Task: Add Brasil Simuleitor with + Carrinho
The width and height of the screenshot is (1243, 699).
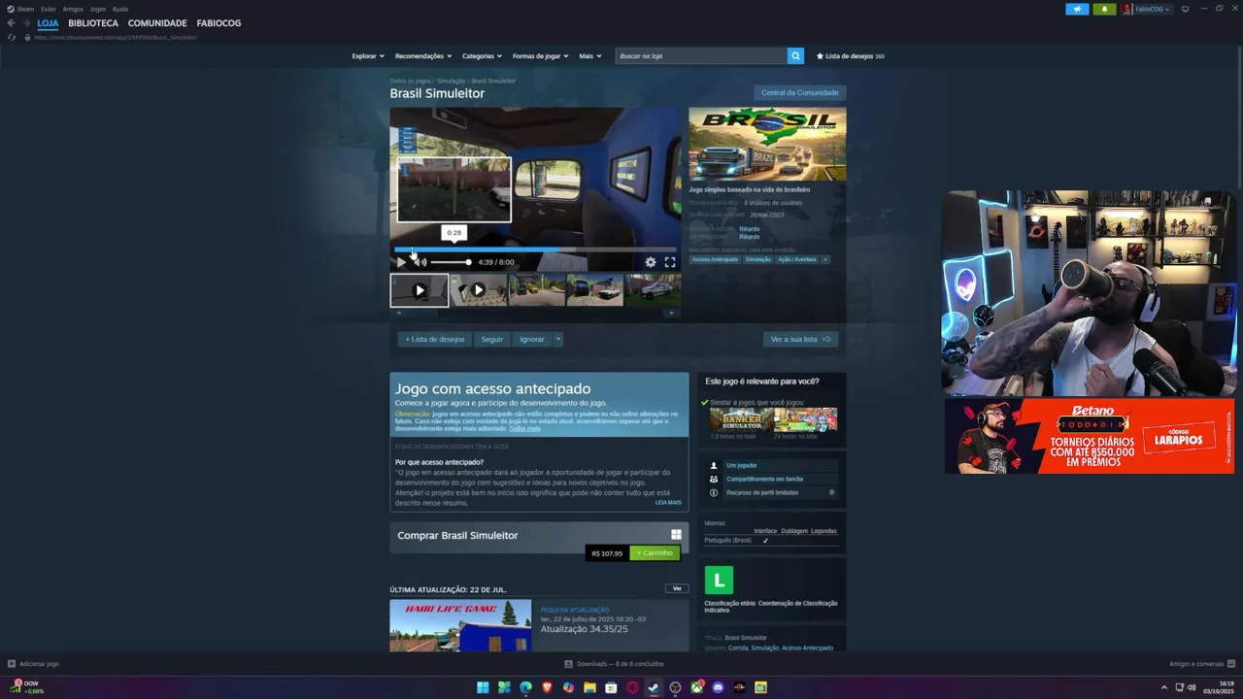Action: [655, 552]
